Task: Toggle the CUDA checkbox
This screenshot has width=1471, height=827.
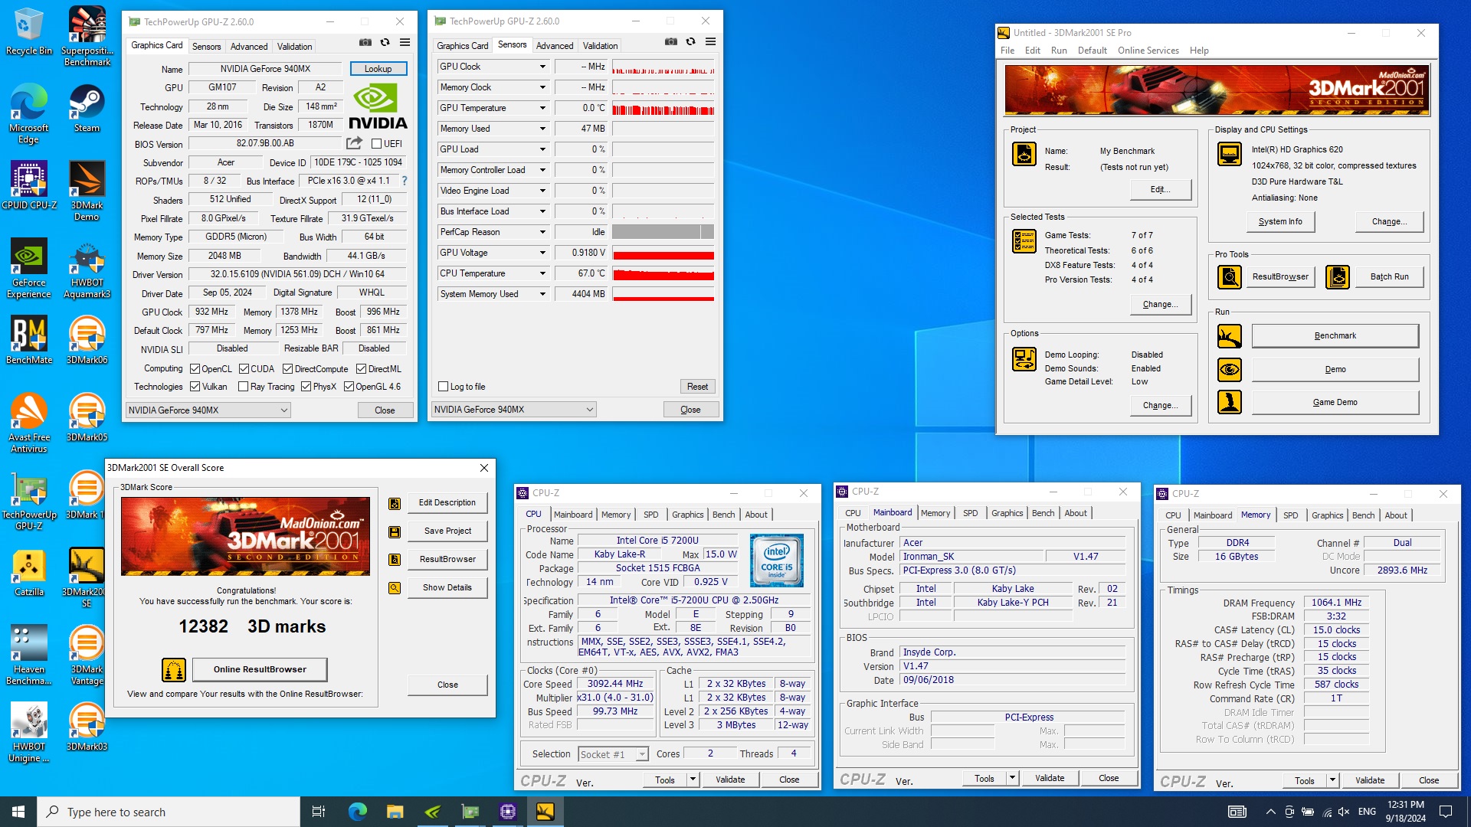Action: [244, 369]
